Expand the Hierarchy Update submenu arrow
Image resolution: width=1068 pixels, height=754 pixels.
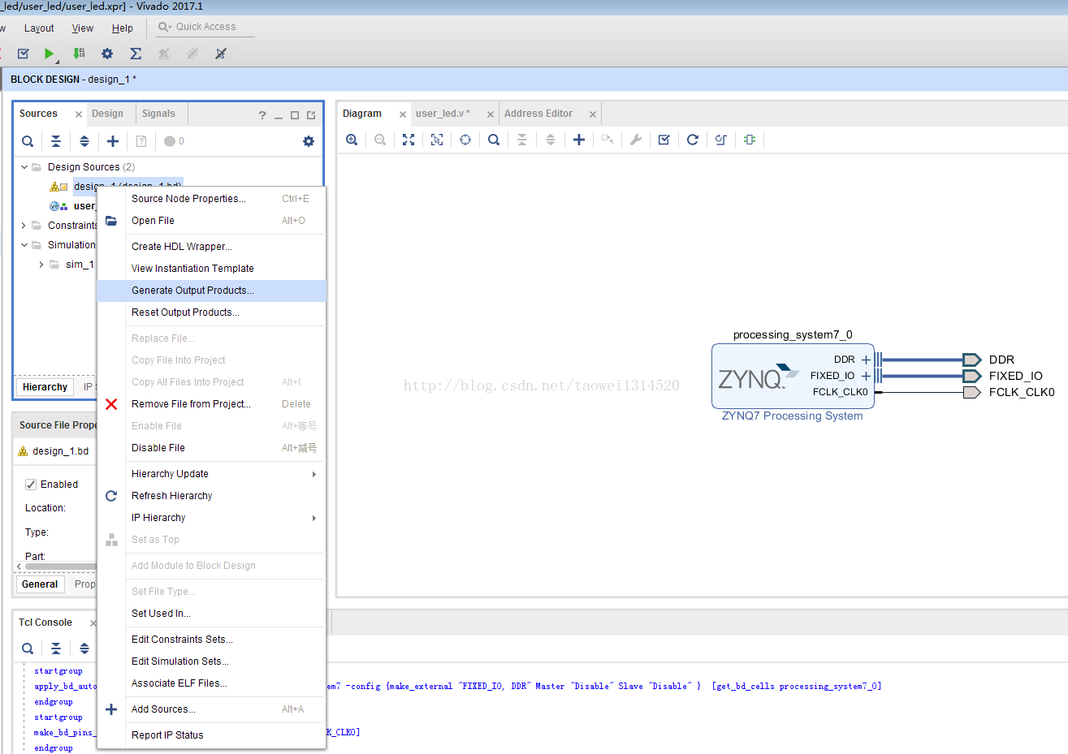[314, 474]
